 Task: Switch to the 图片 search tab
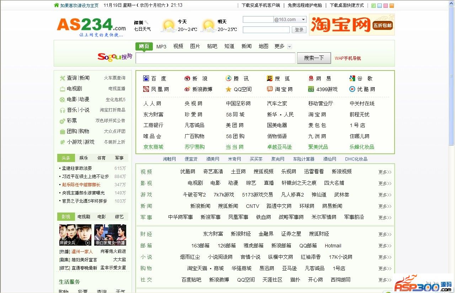195,46
